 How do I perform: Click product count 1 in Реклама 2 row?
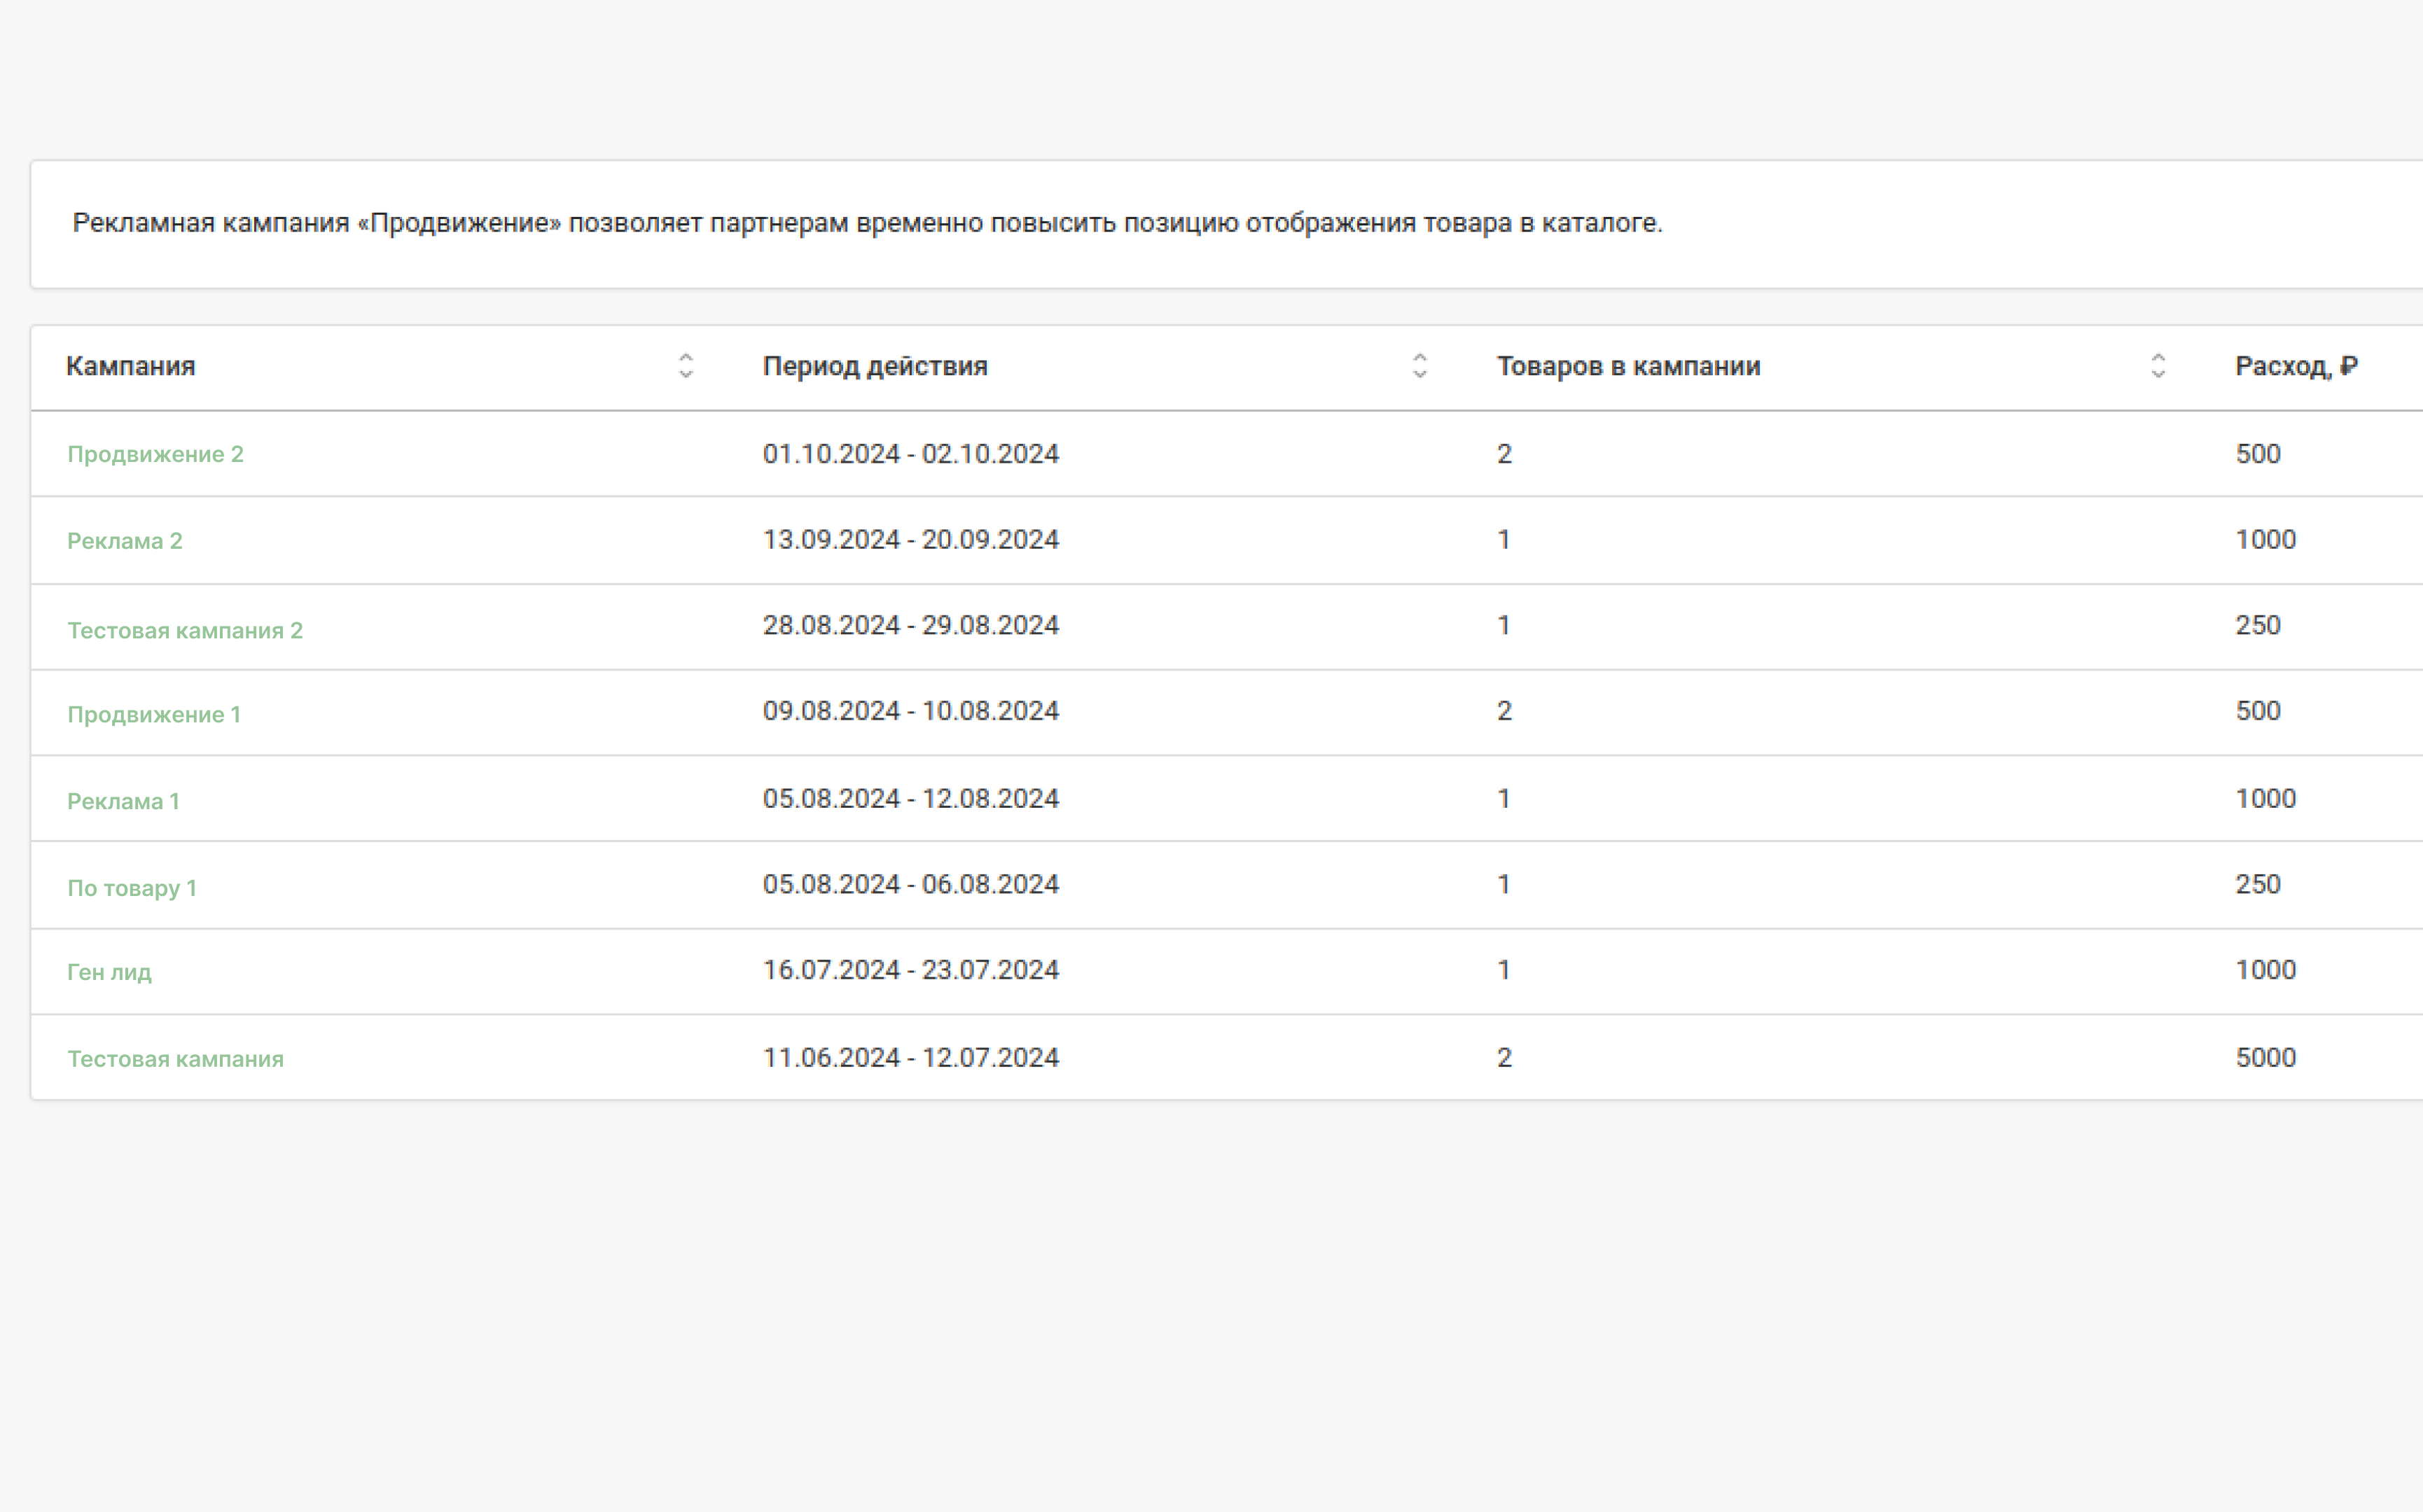(x=1504, y=540)
